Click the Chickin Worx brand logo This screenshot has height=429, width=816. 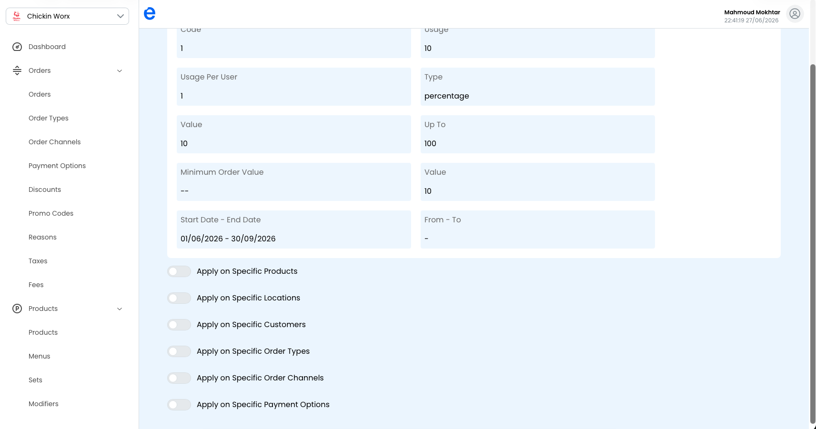[17, 16]
